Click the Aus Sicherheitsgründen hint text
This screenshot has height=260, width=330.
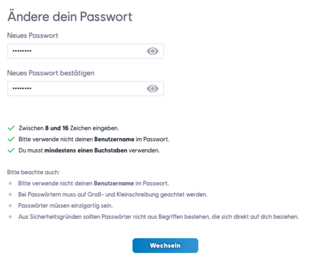(x=158, y=217)
